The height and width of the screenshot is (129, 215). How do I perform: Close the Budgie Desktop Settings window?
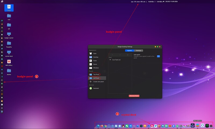(x=160, y=47)
